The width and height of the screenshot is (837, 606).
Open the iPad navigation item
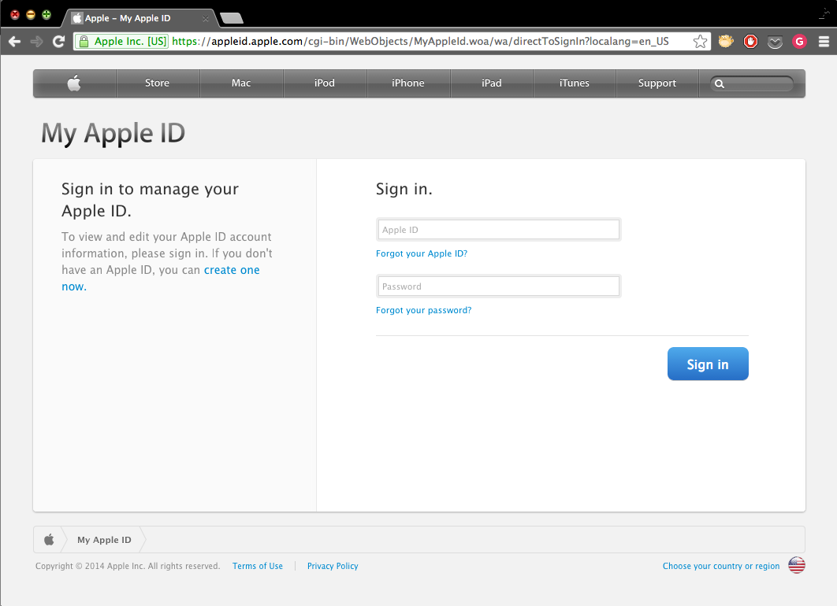pyautogui.click(x=492, y=83)
